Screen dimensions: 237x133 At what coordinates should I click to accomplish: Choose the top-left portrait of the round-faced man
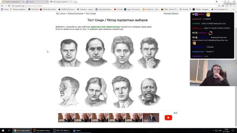pos(69,52)
